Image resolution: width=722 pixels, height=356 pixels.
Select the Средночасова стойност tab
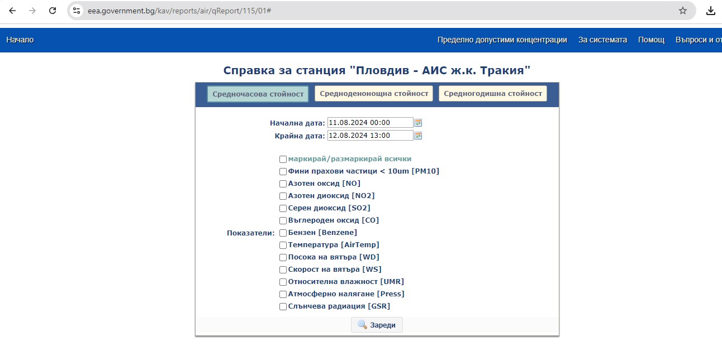click(x=258, y=94)
